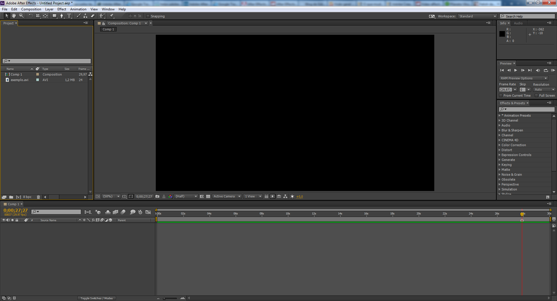
Task: Open the File menu
Action: tap(5, 9)
